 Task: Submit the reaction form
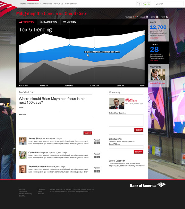click(x=88, y=133)
